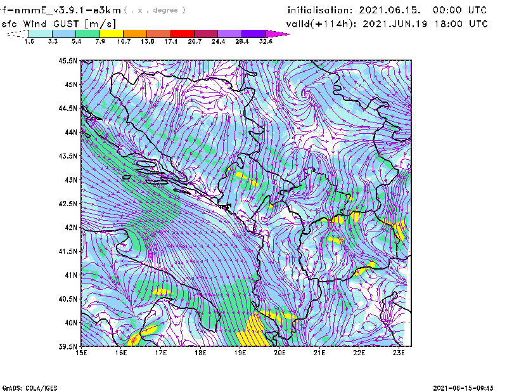
Task: Click the 39.5N latitude label
Action: 68,346
